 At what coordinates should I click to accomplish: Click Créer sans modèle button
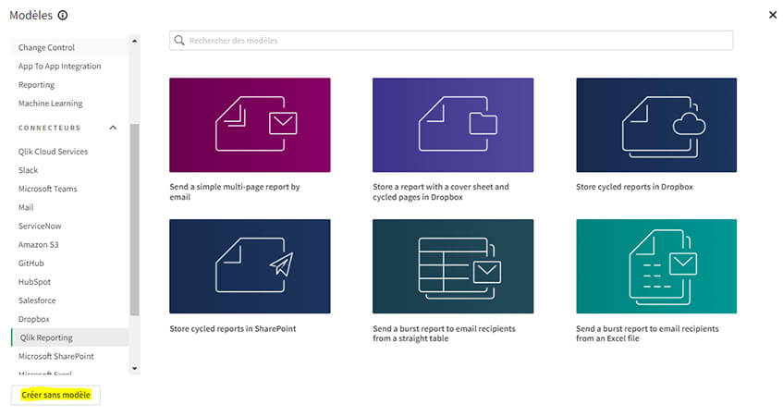coord(55,395)
